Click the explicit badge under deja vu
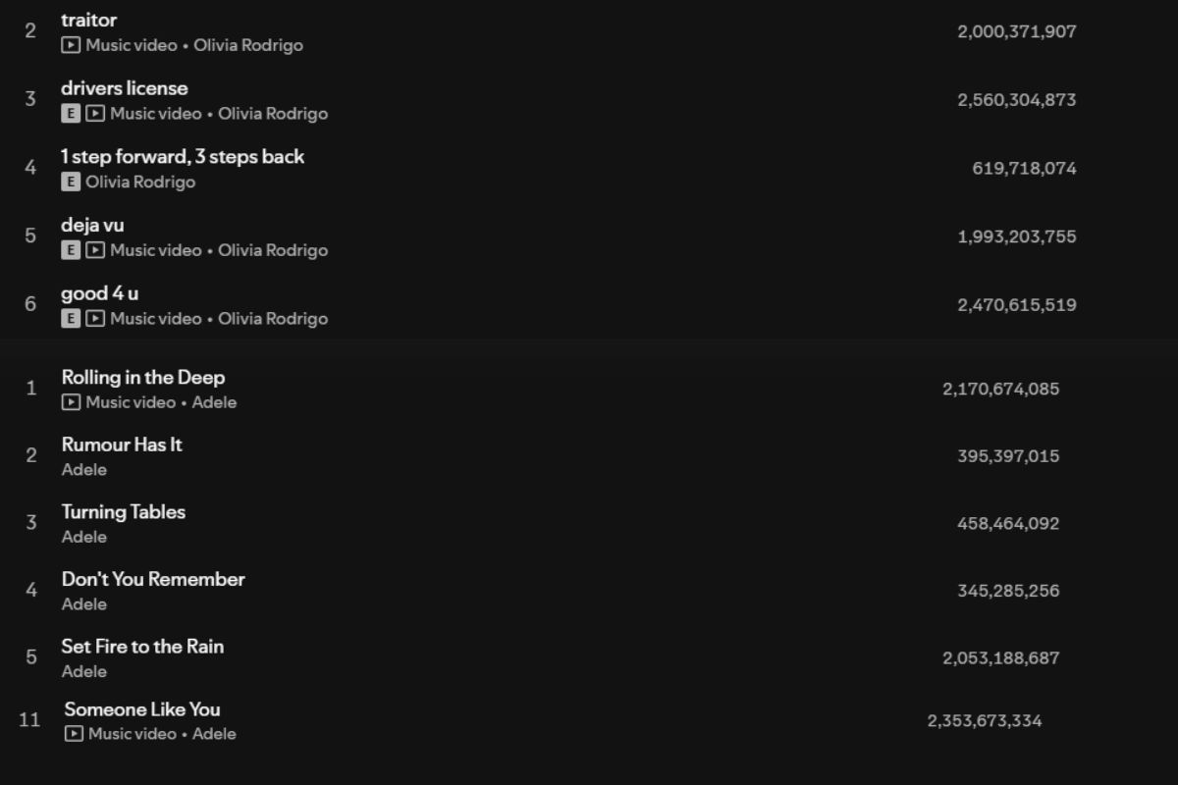 coord(70,250)
